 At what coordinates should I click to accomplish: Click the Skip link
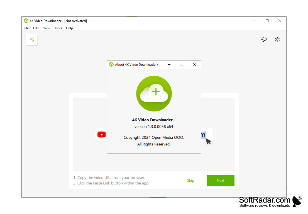tap(190, 180)
